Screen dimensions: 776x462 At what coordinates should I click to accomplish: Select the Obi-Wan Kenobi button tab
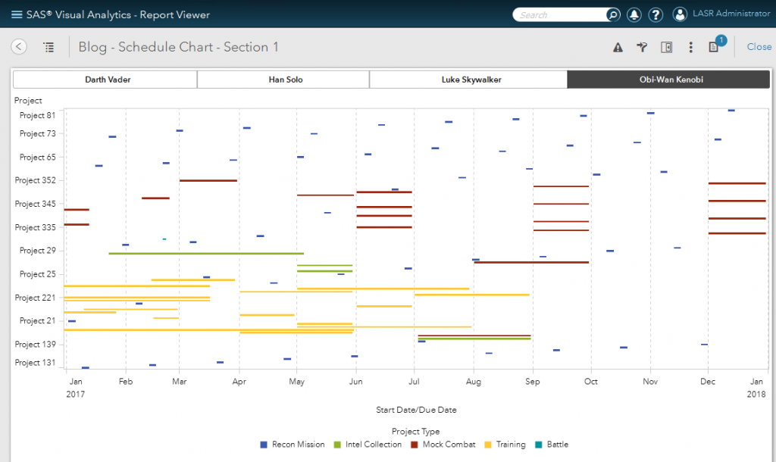tap(668, 79)
